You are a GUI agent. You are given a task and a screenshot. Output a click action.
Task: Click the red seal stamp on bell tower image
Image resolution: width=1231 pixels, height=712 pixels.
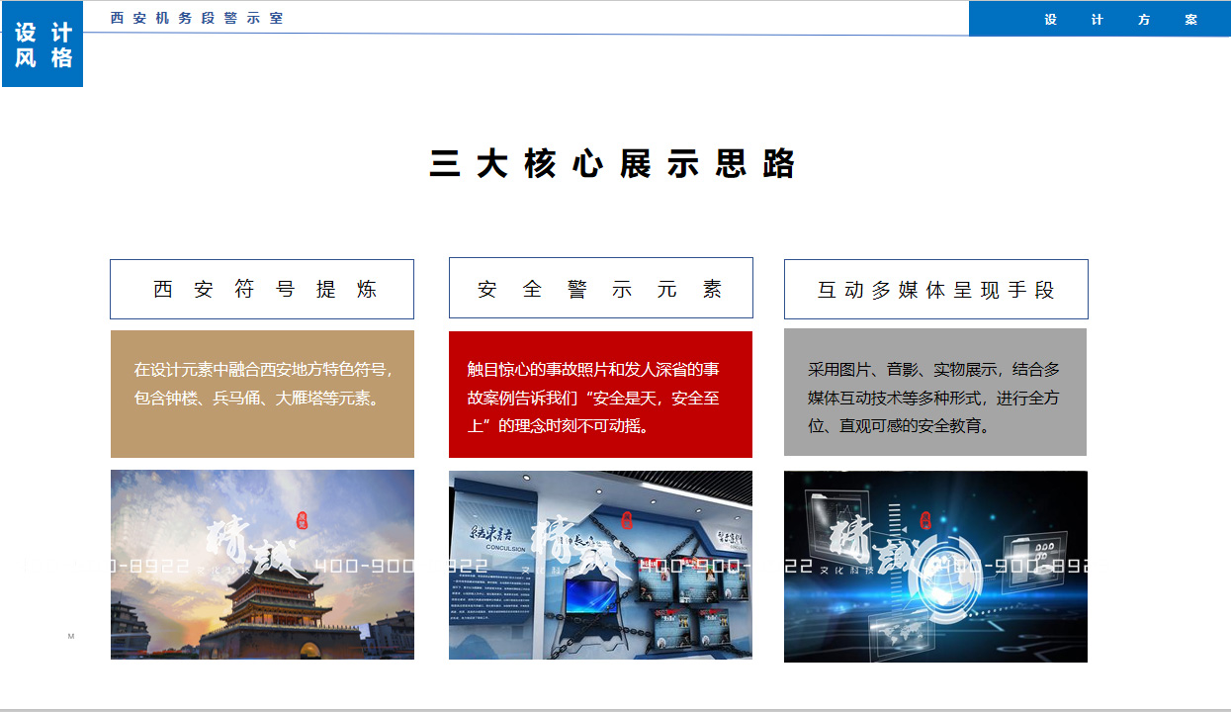pyautogui.click(x=303, y=521)
